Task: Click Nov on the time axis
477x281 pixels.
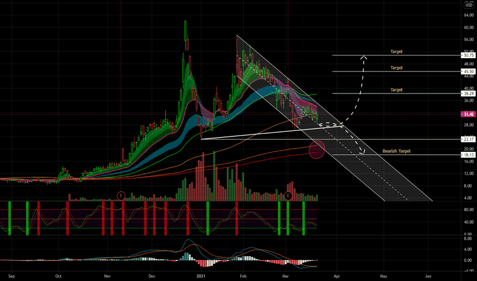Action: (107, 276)
